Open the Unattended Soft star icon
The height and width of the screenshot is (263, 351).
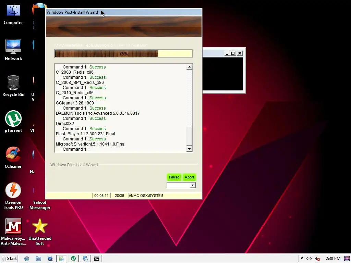pos(40,232)
